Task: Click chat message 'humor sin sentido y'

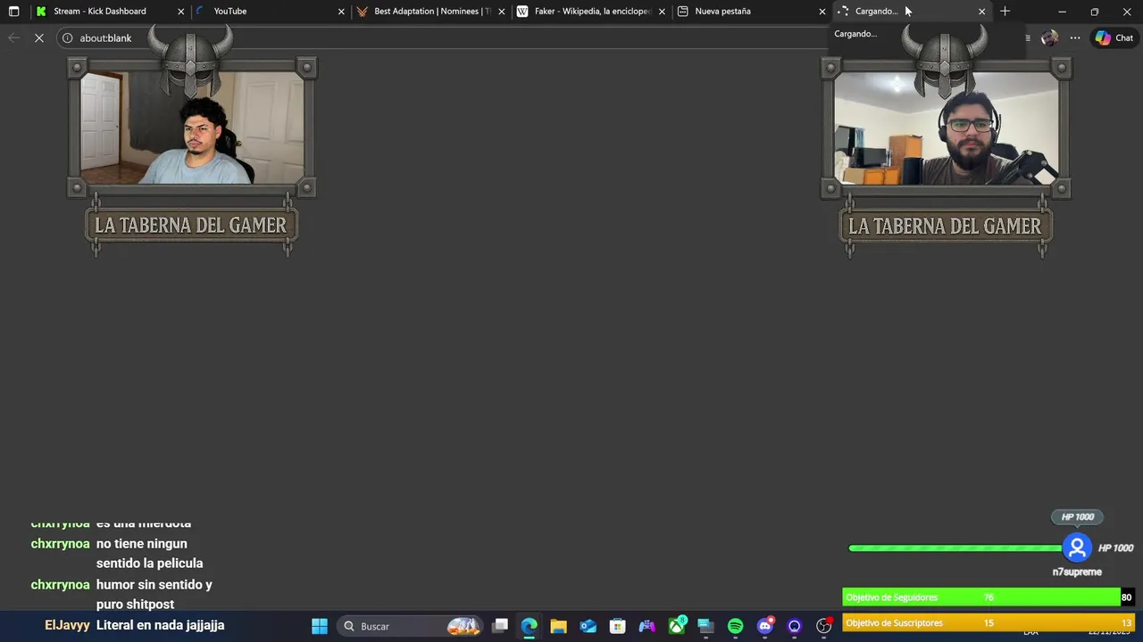Action: [154, 585]
